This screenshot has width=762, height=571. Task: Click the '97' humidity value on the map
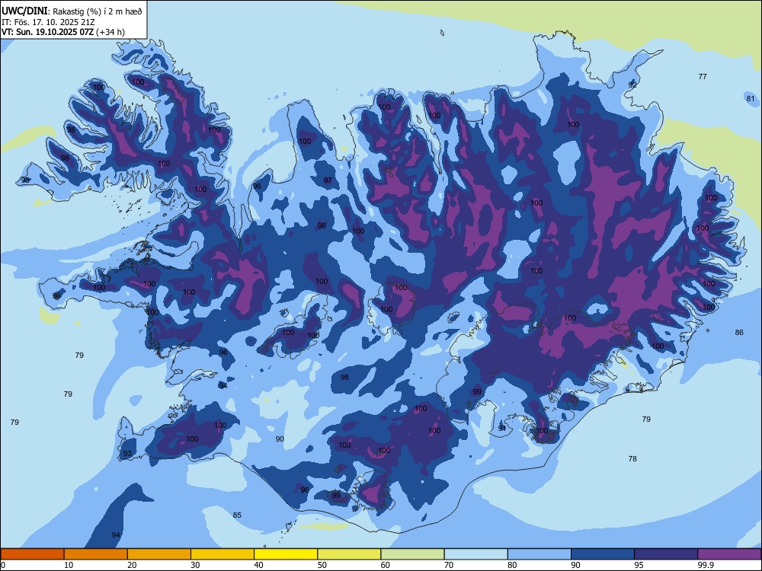[x=328, y=180]
